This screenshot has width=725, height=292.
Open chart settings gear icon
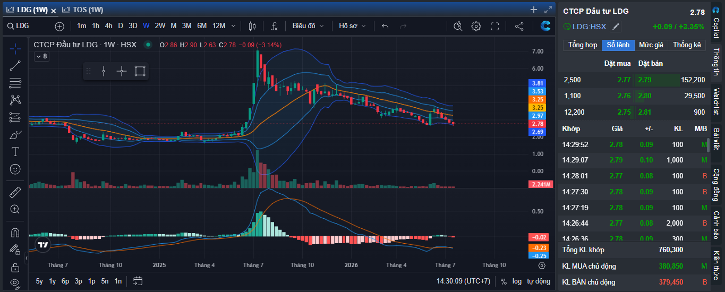(x=476, y=26)
